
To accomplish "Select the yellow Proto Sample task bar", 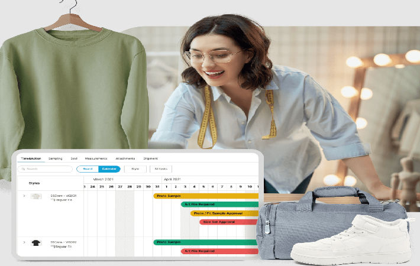I will pyautogui.click(x=206, y=196).
